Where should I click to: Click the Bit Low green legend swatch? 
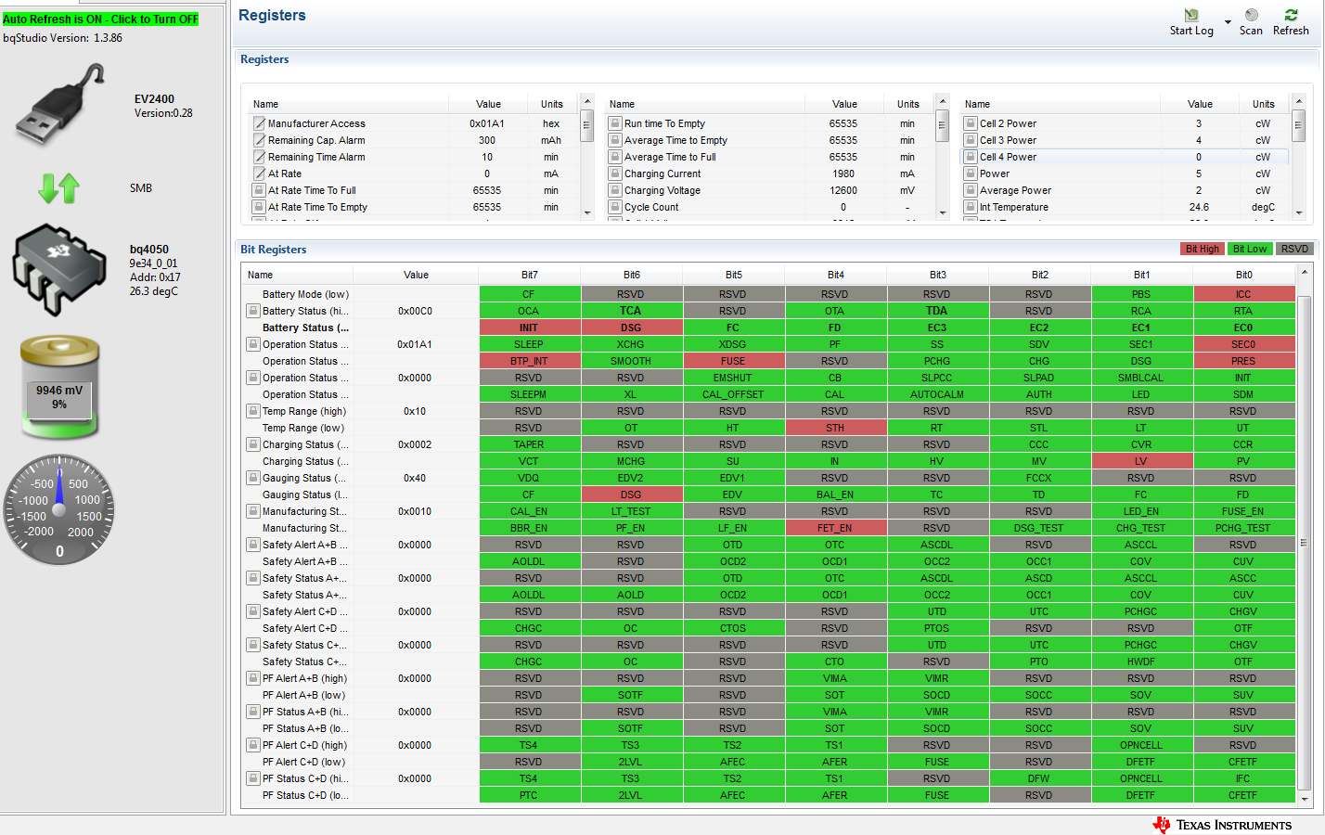1249,249
